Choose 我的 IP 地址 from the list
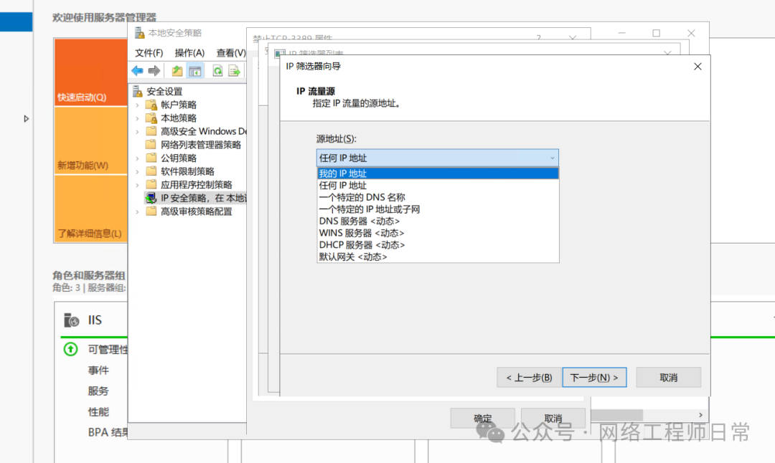Screen dimensions: 775x463 343,173
